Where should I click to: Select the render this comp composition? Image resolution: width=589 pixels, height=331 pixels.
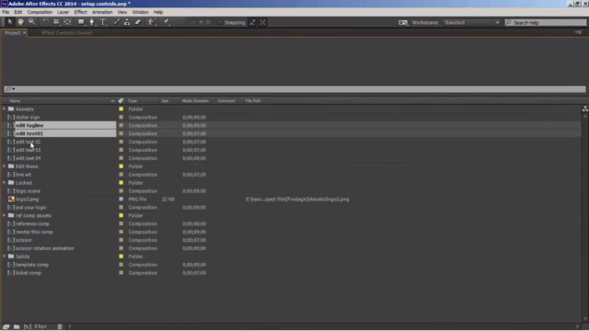tap(34, 232)
